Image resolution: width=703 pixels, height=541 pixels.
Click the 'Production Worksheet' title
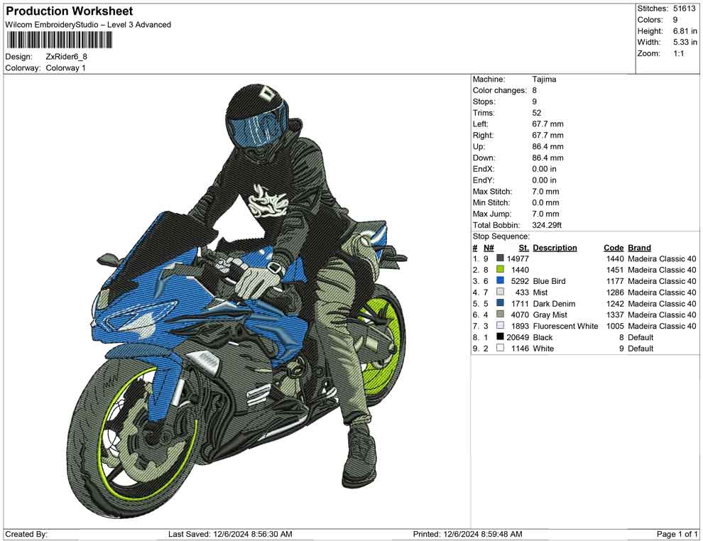pos(70,11)
